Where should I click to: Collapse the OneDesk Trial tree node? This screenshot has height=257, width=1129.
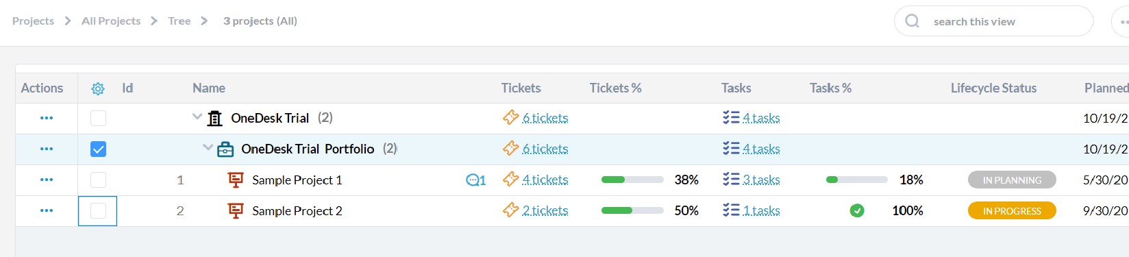point(197,117)
